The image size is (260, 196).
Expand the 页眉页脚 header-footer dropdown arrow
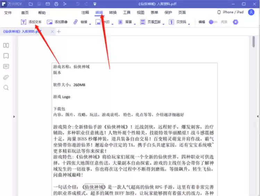click(x=163, y=24)
